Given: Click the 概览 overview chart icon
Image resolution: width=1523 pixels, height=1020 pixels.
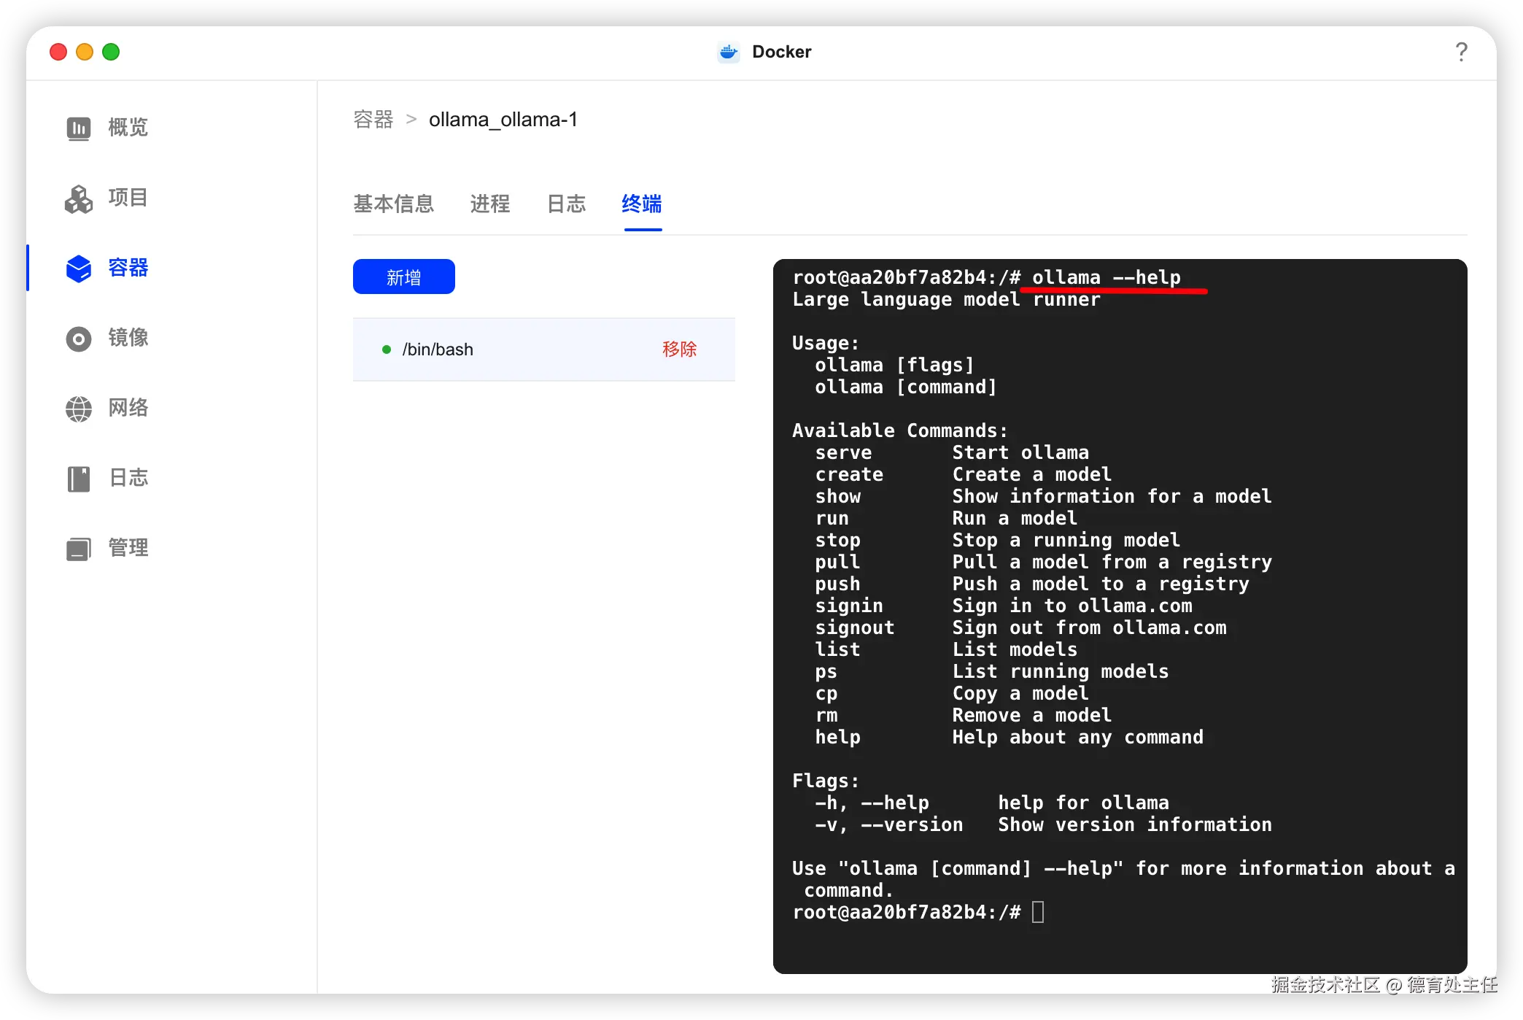Looking at the screenshot, I should click(79, 128).
